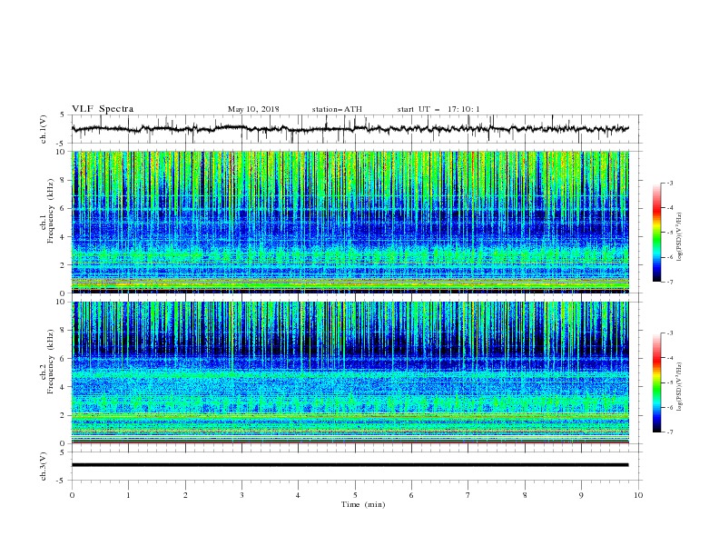
Task: Click the date 'May 10, 2018'
Action: tap(253, 109)
